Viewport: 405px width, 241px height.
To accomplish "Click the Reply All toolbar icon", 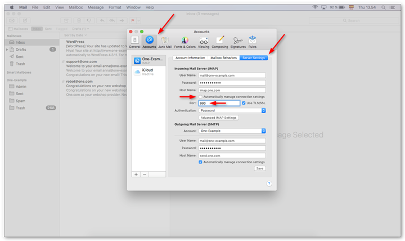I will [112, 20].
